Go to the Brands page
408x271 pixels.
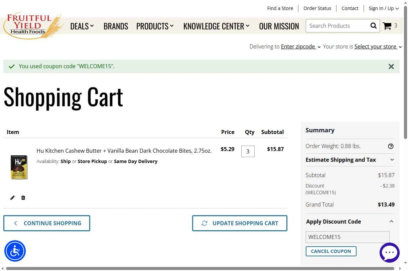coord(116,26)
